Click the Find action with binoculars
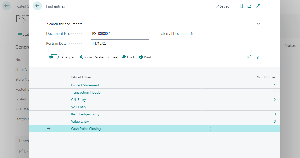300x158 pixels. pos(128,57)
